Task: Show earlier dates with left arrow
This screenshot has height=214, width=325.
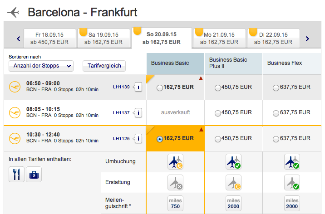Action: click(19, 39)
